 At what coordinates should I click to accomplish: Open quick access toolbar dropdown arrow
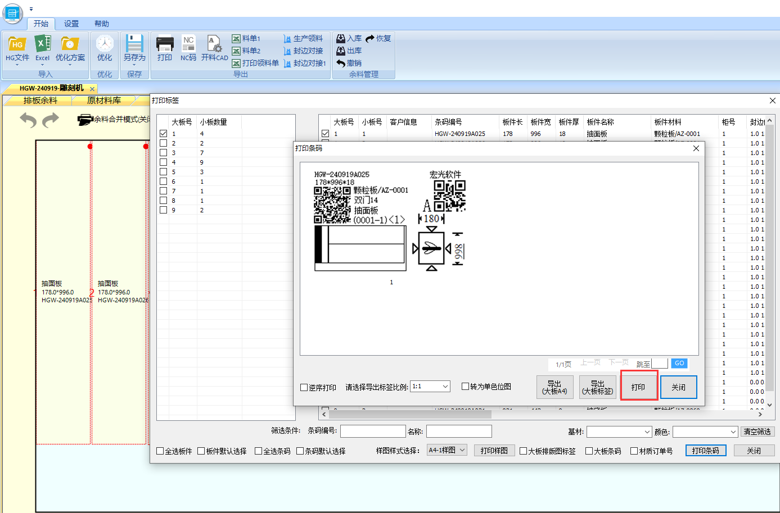coord(31,9)
